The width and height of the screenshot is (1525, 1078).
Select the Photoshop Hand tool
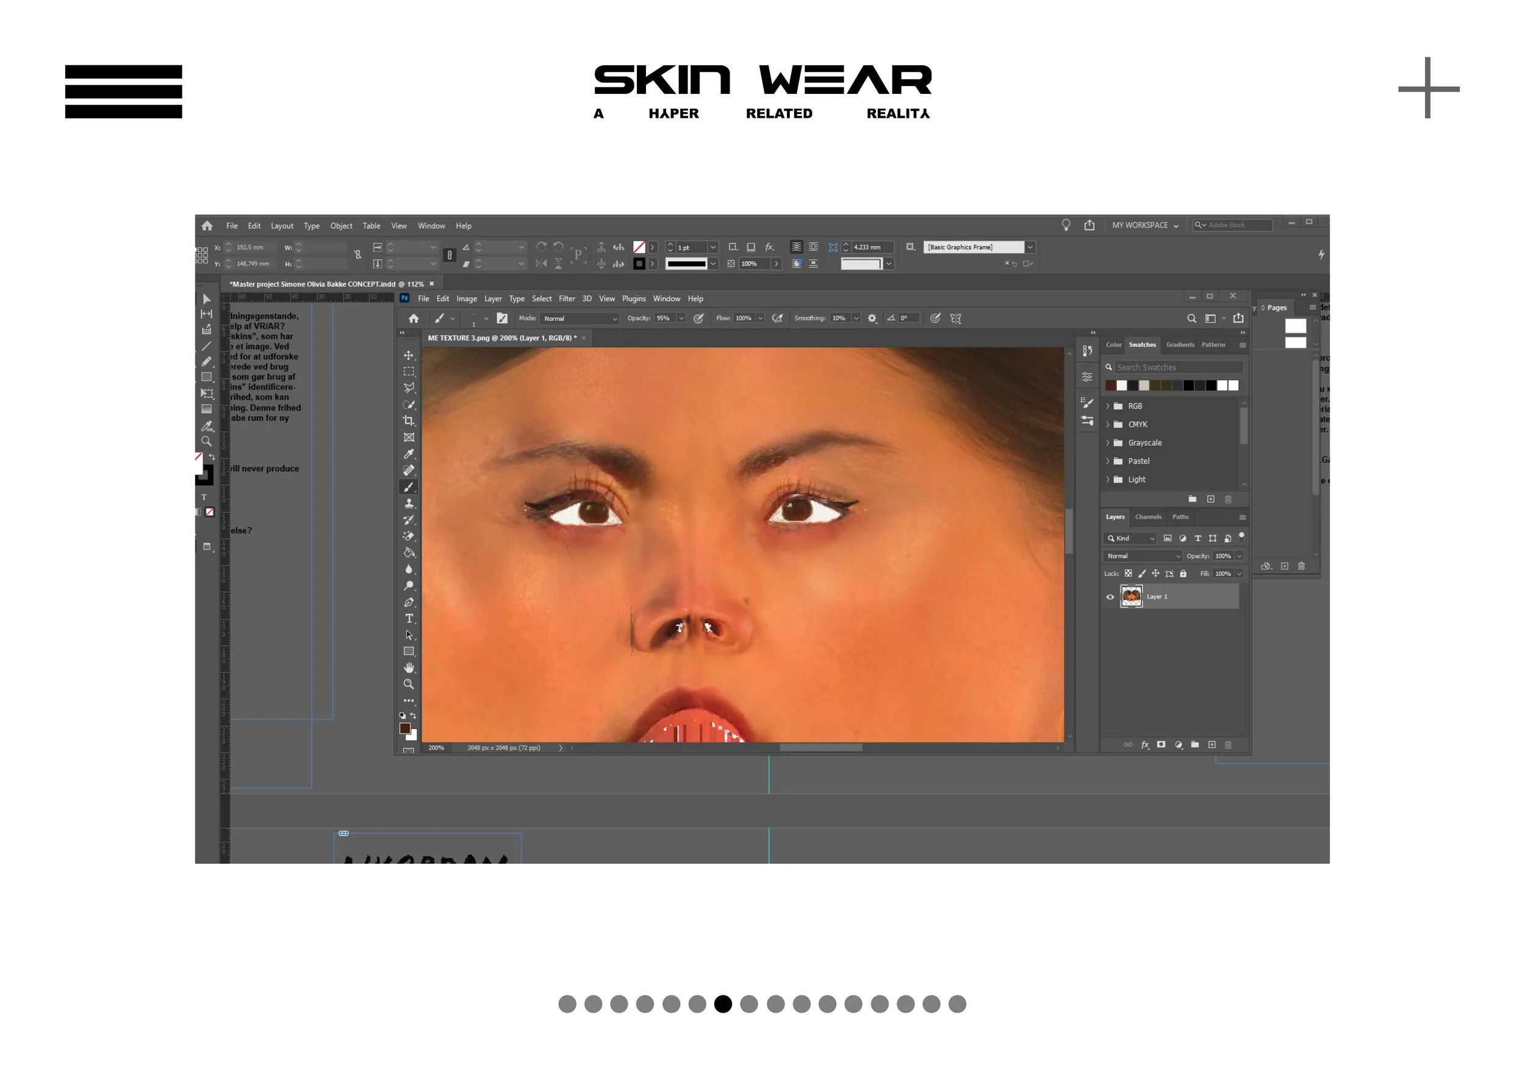tap(409, 667)
